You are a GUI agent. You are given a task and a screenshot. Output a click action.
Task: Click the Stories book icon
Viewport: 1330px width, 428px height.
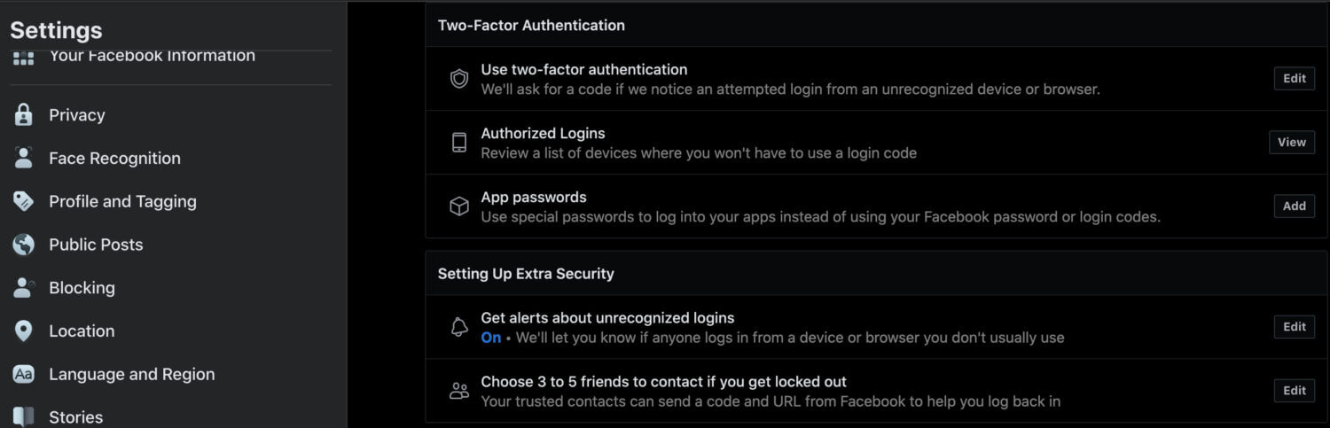point(24,416)
